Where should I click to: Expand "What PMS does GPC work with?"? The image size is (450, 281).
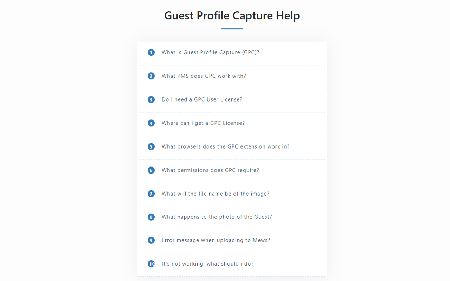click(x=204, y=76)
